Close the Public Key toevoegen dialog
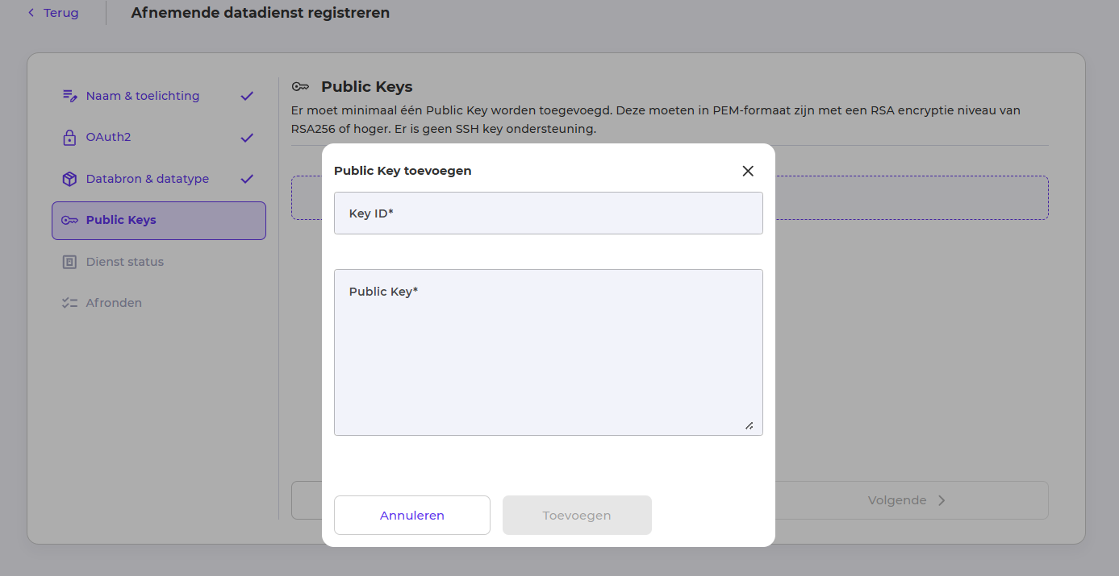The height and width of the screenshot is (576, 1119). tap(747, 170)
